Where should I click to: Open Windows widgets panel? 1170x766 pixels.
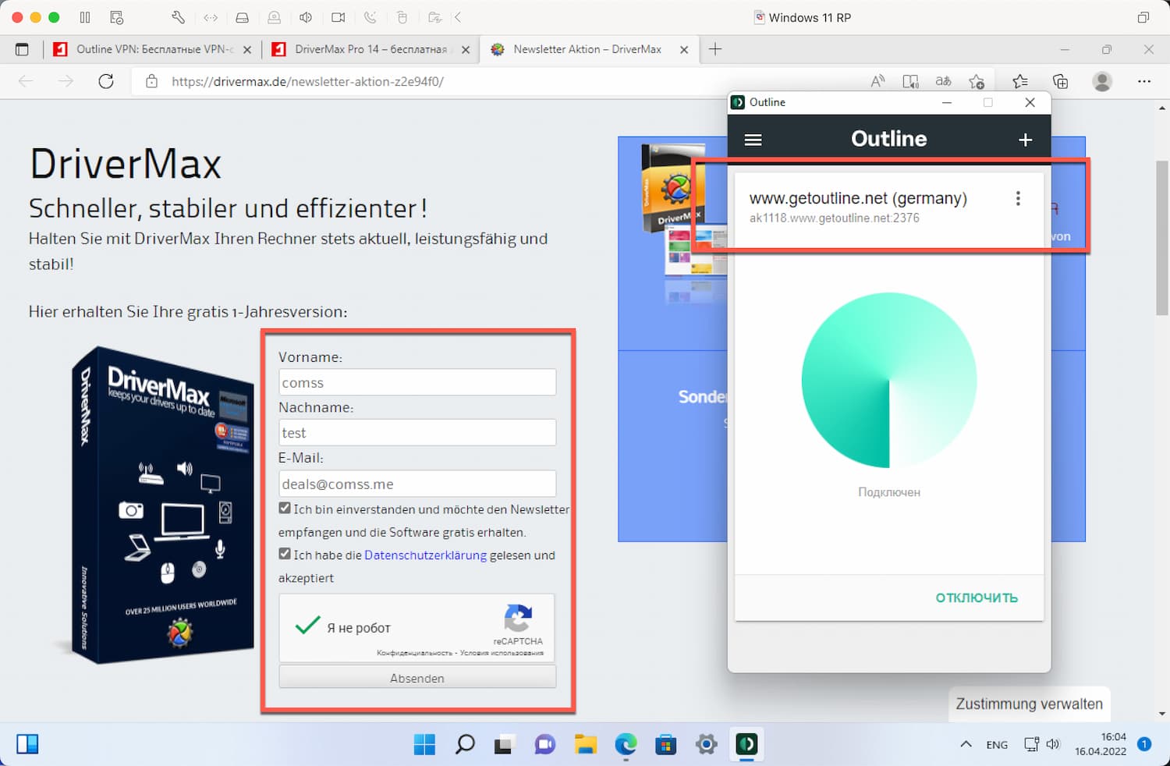click(27, 744)
